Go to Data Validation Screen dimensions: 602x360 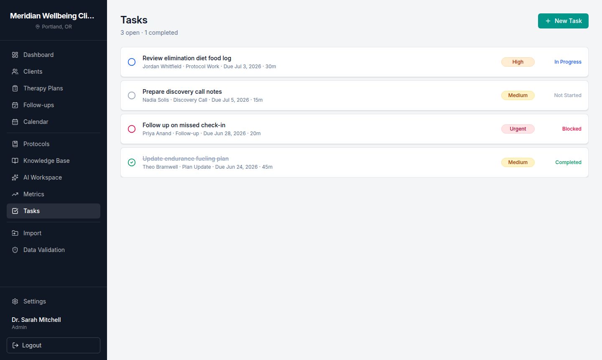54,250
